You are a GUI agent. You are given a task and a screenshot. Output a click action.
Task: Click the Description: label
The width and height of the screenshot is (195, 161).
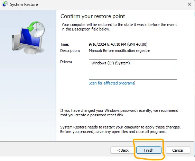[70, 51]
